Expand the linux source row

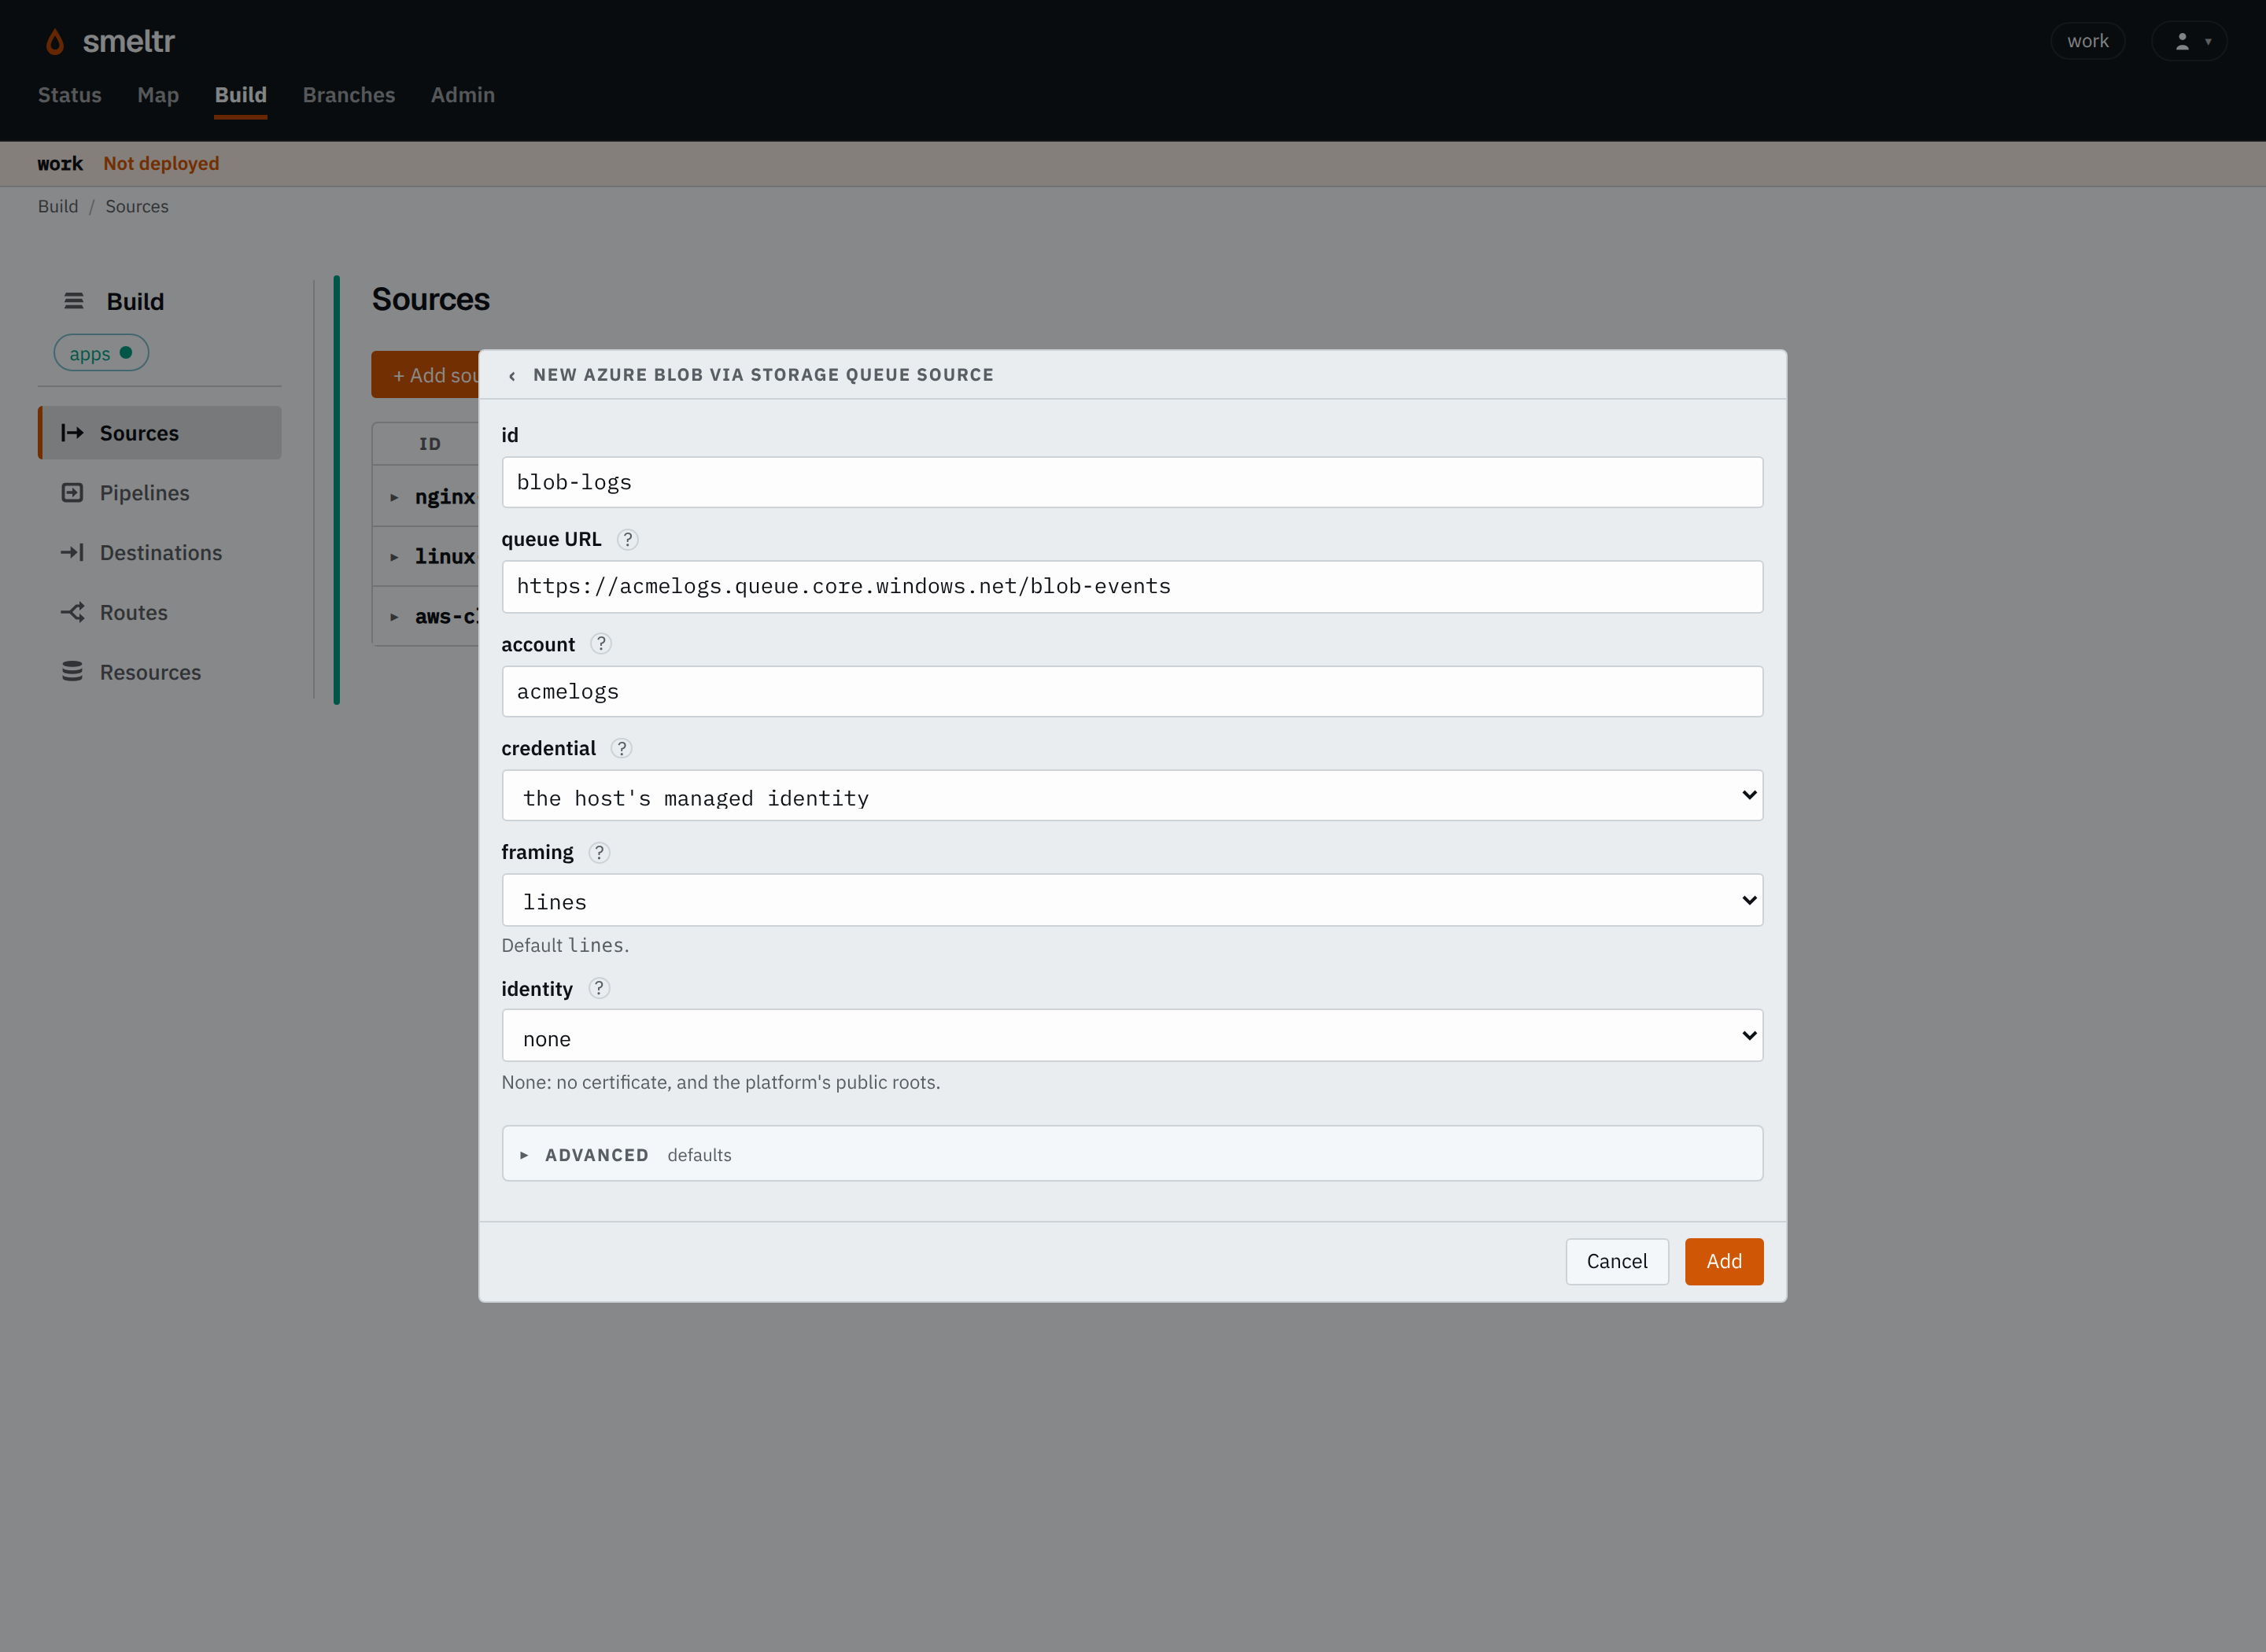[394, 557]
